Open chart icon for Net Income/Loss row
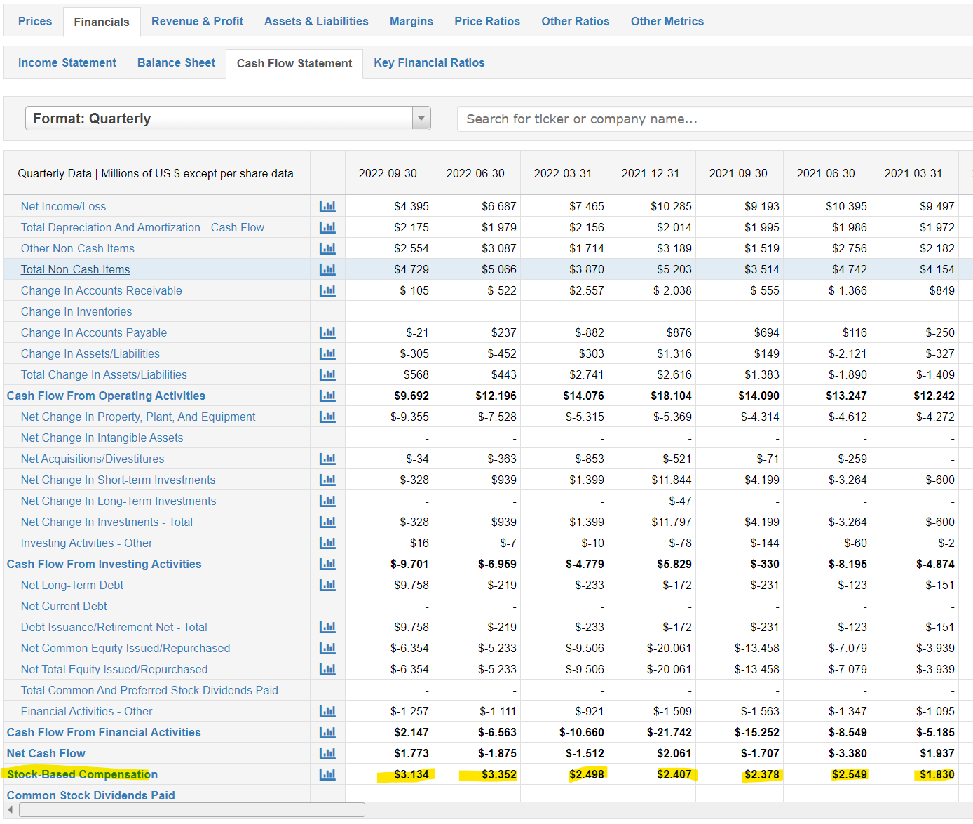Viewport: 973px width, 824px height. (x=327, y=206)
